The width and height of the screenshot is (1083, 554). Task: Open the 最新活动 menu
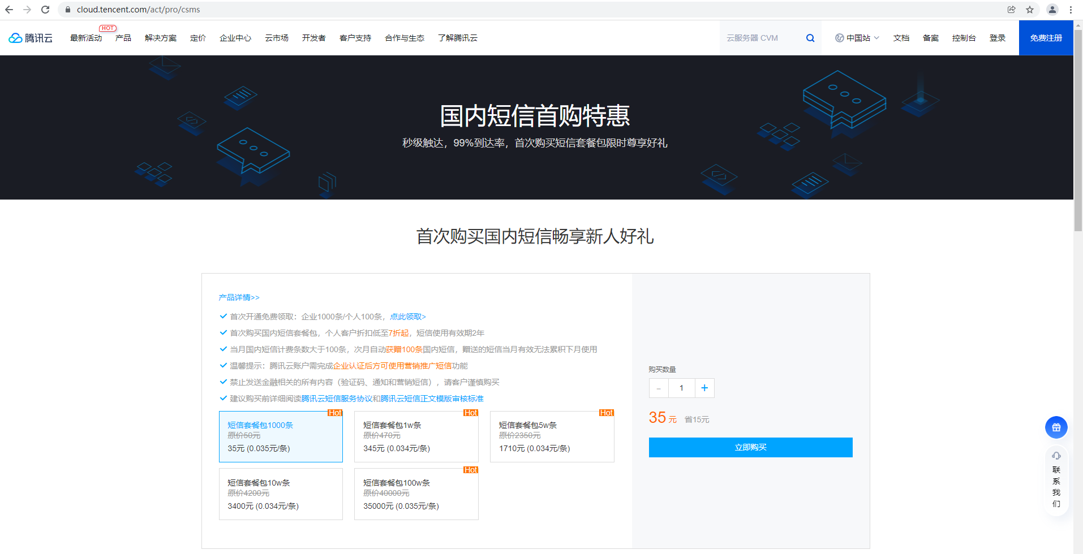[86, 38]
